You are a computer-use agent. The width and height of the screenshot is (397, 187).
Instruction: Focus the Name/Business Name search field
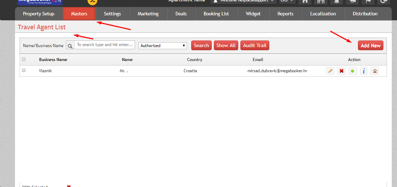coord(105,45)
